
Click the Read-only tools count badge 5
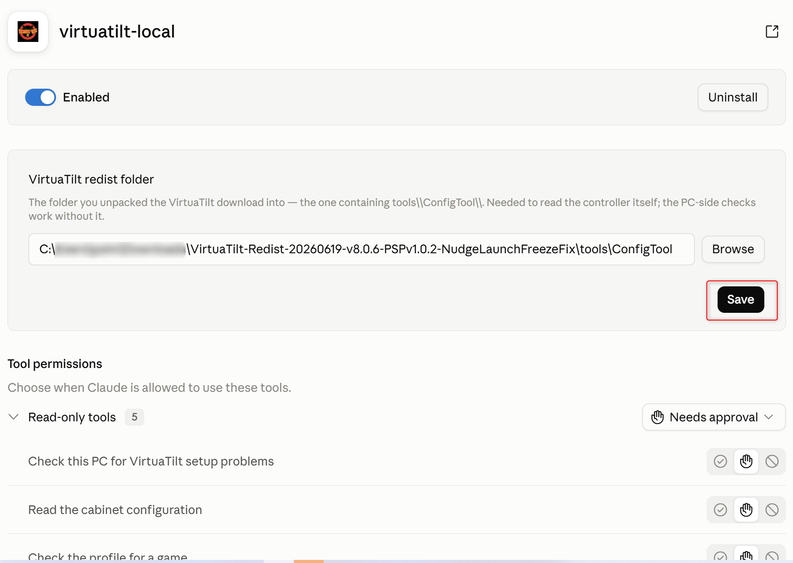point(135,417)
